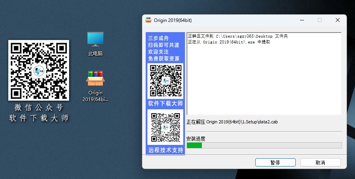Click the Origin 2019(64bit) window title text

point(173,20)
